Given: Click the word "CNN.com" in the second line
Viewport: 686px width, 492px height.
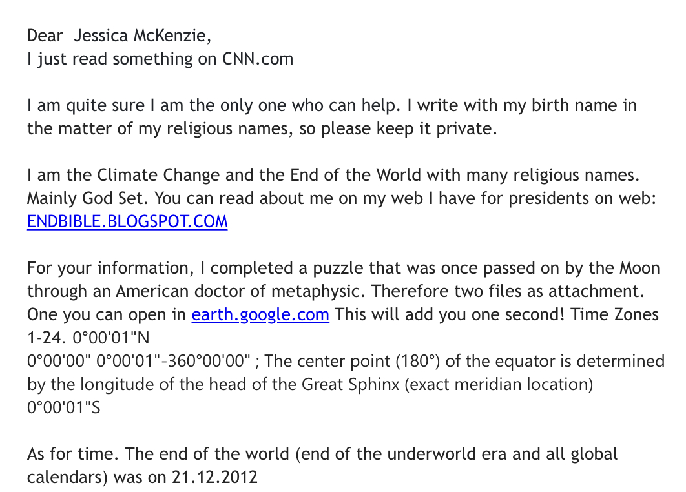Looking at the screenshot, I should click(x=258, y=59).
